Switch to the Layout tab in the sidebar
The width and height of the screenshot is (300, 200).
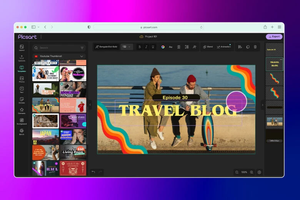[x=22, y=48]
